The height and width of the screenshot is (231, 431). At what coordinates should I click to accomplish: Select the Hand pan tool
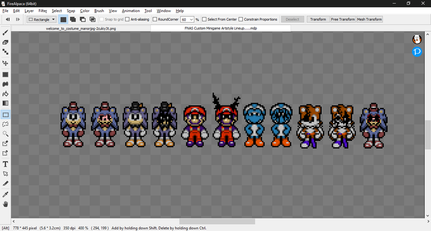tap(5, 204)
